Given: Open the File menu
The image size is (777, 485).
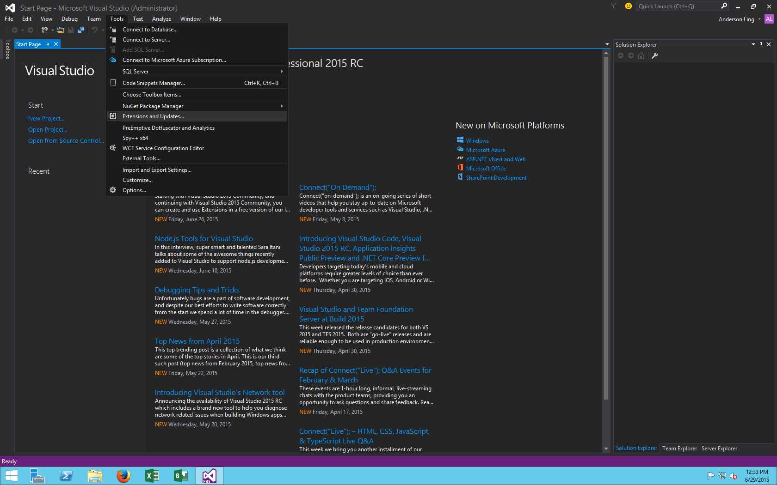Looking at the screenshot, I should (x=9, y=19).
